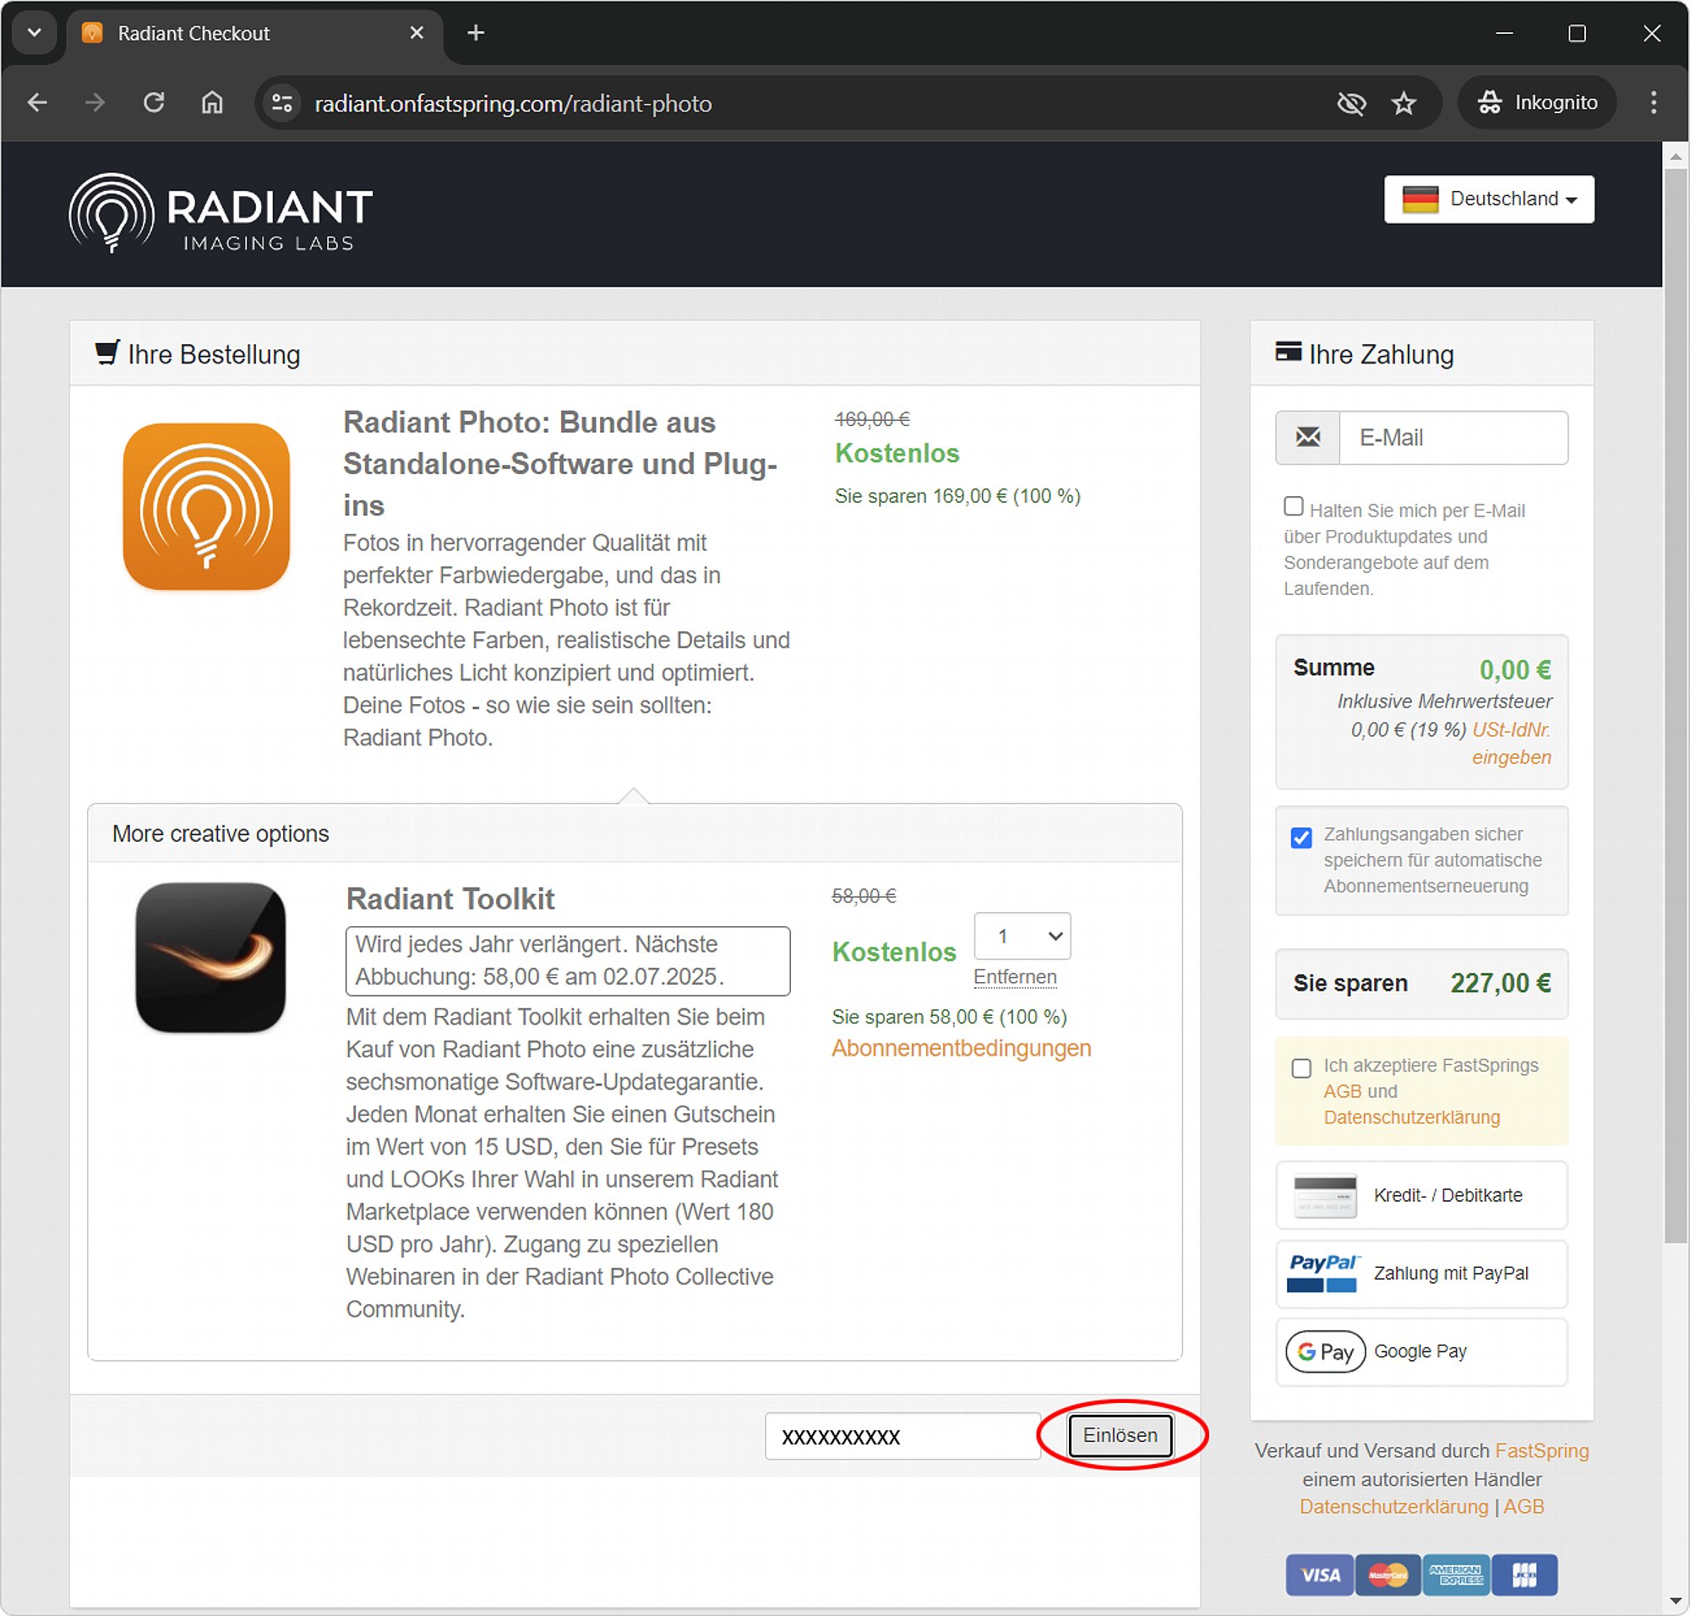Bookmark this page with the star icon
This screenshot has width=1690, height=1616.
(1404, 103)
